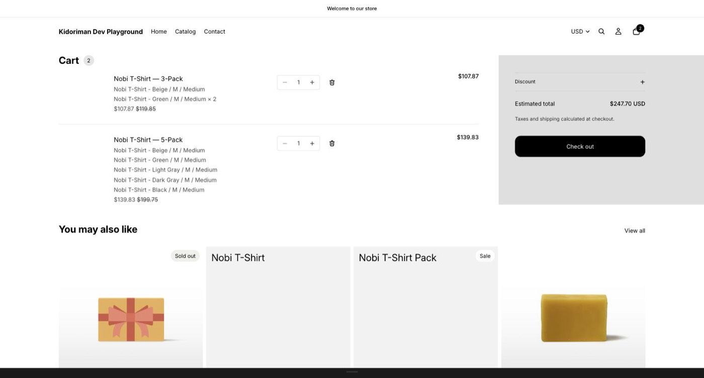Decrease quantity of the 5-Pack item
This screenshot has width=704, height=378.
(x=285, y=143)
